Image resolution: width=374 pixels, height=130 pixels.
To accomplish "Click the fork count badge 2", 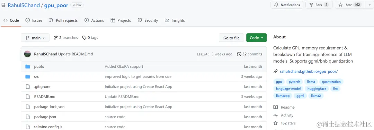I will [x=326, y=5].
